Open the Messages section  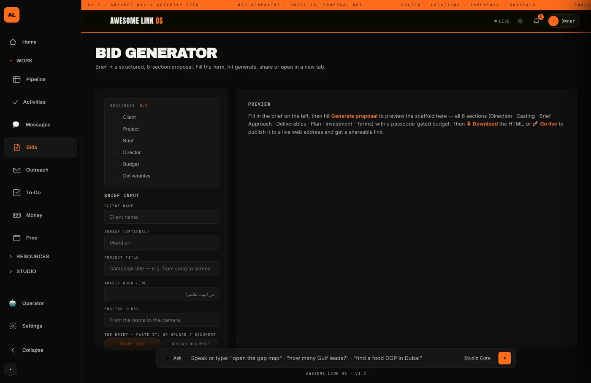tap(41, 124)
